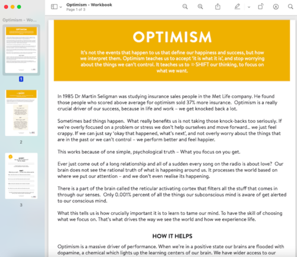The height and width of the screenshot is (257, 297).
Task: Expand the sidebar view options chevron
Action: point(61,7)
